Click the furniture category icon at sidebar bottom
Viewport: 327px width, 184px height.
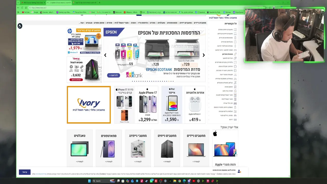point(235,120)
